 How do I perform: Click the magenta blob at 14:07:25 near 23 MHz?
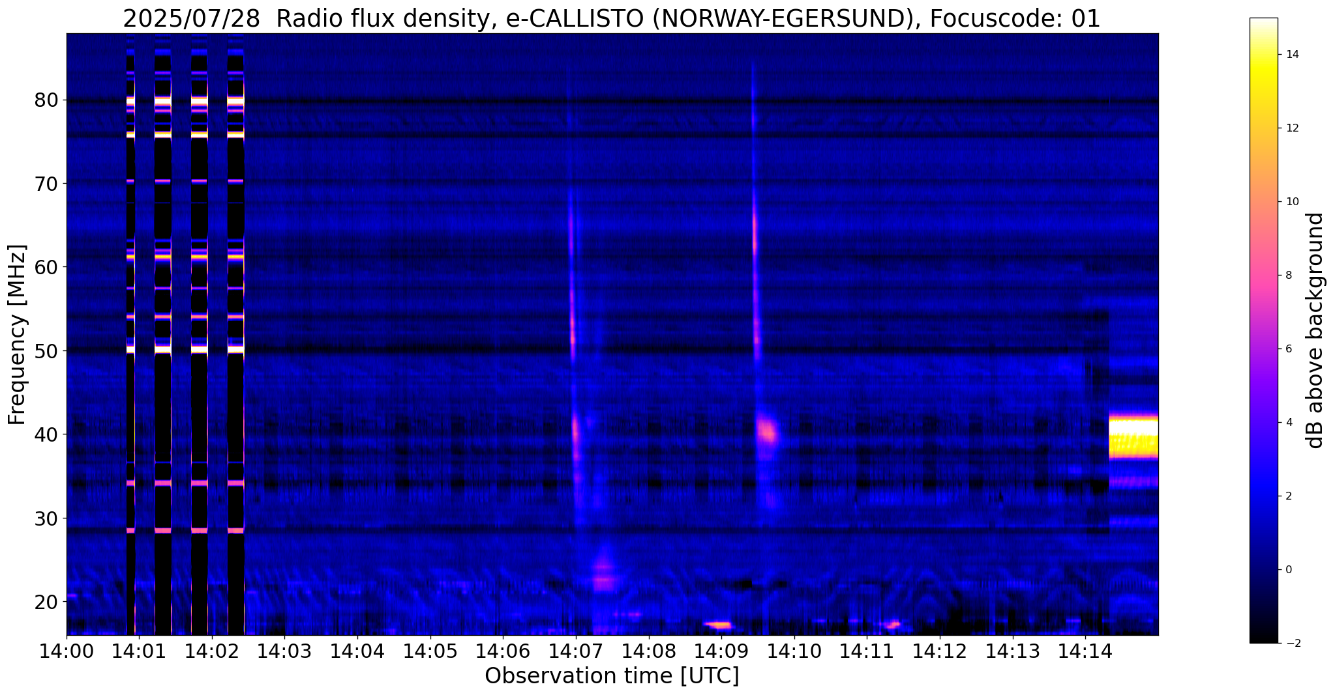point(604,572)
